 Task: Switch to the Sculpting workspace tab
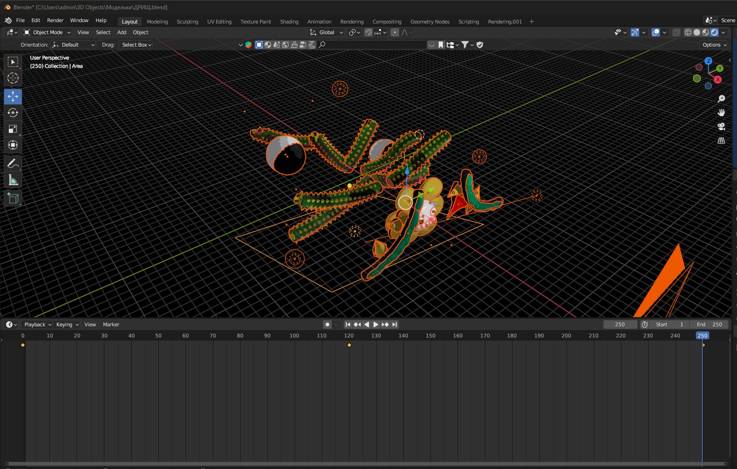pyautogui.click(x=187, y=22)
